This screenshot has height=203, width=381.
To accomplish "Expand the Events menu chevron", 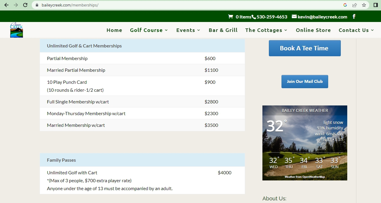I will 198,30.
